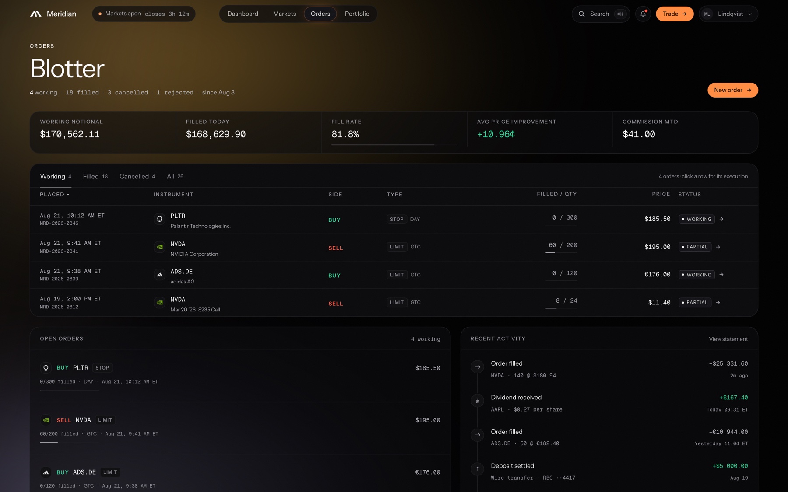Image resolution: width=788 pixels, height=492 pixels.
Task: Open execution arrow for the ADS.DE working order
Action: coord(721,275)
